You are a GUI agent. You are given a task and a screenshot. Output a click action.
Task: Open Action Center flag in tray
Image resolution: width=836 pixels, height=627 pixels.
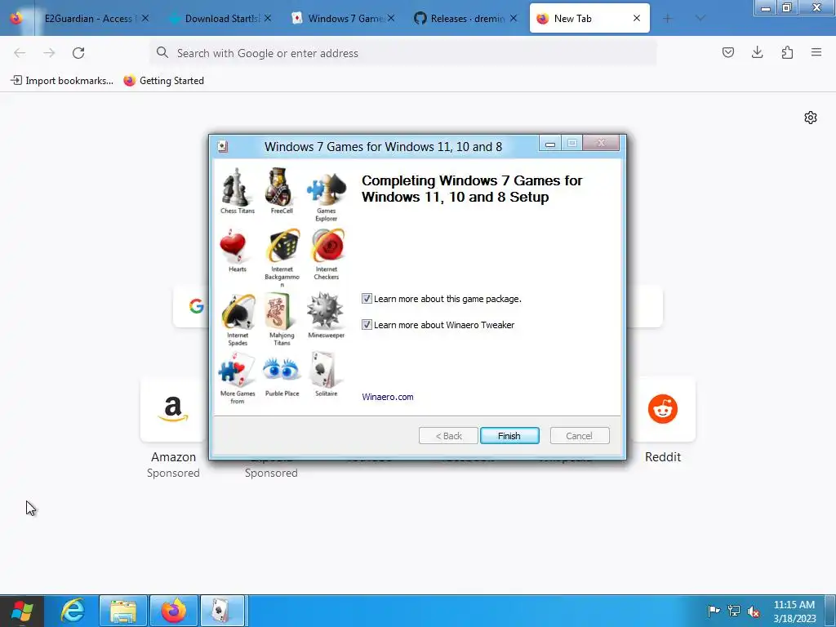tap(714, 611)
